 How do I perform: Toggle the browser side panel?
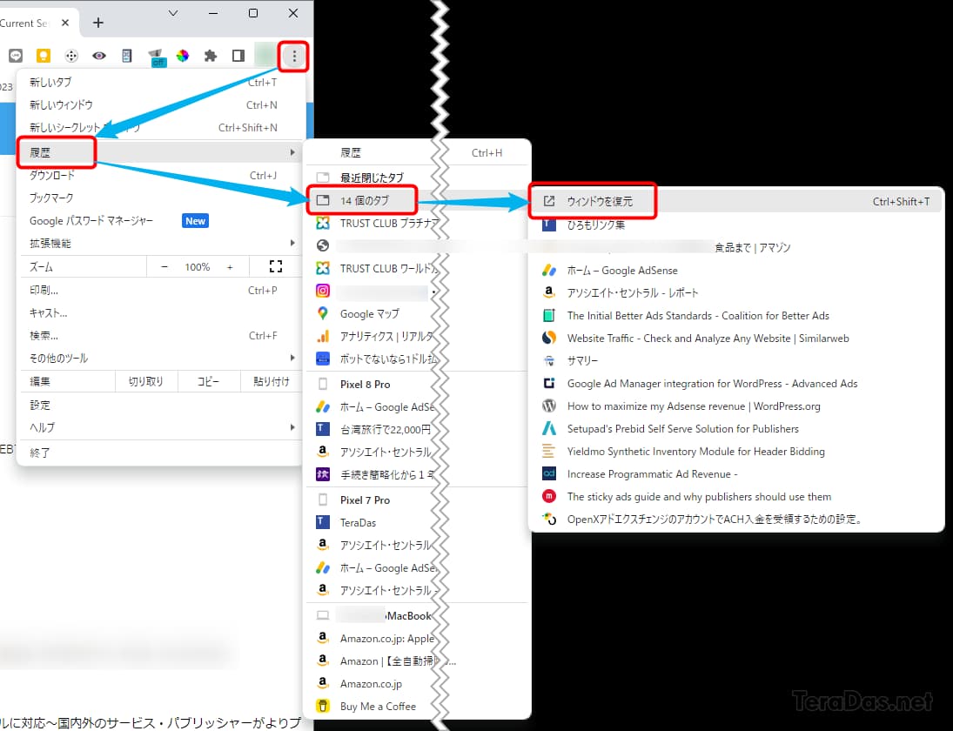click(x=238, y=56)
